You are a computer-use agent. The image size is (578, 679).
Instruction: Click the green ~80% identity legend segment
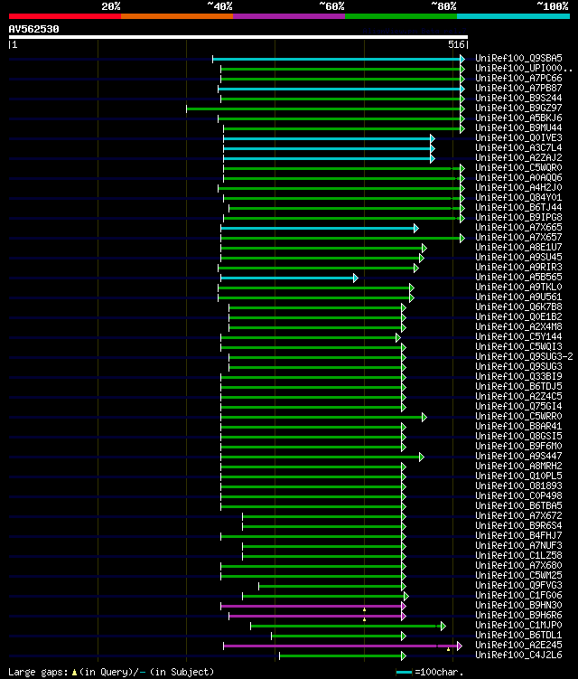pyautogui.click(x=401, y=16)
